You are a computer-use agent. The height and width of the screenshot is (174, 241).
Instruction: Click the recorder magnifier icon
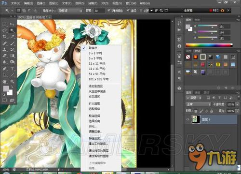pos(161,11)
